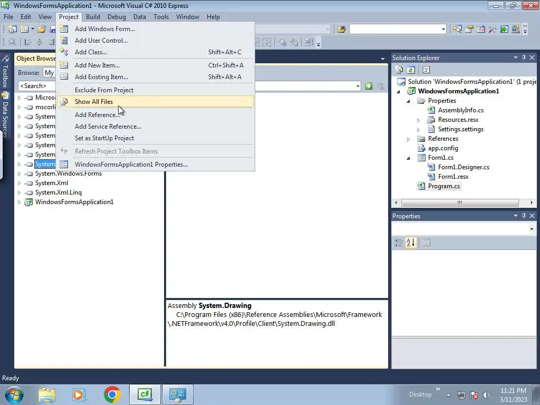
Task: Expand Settings.settings in Solution Explorer
Action: (x=418, y=130)
